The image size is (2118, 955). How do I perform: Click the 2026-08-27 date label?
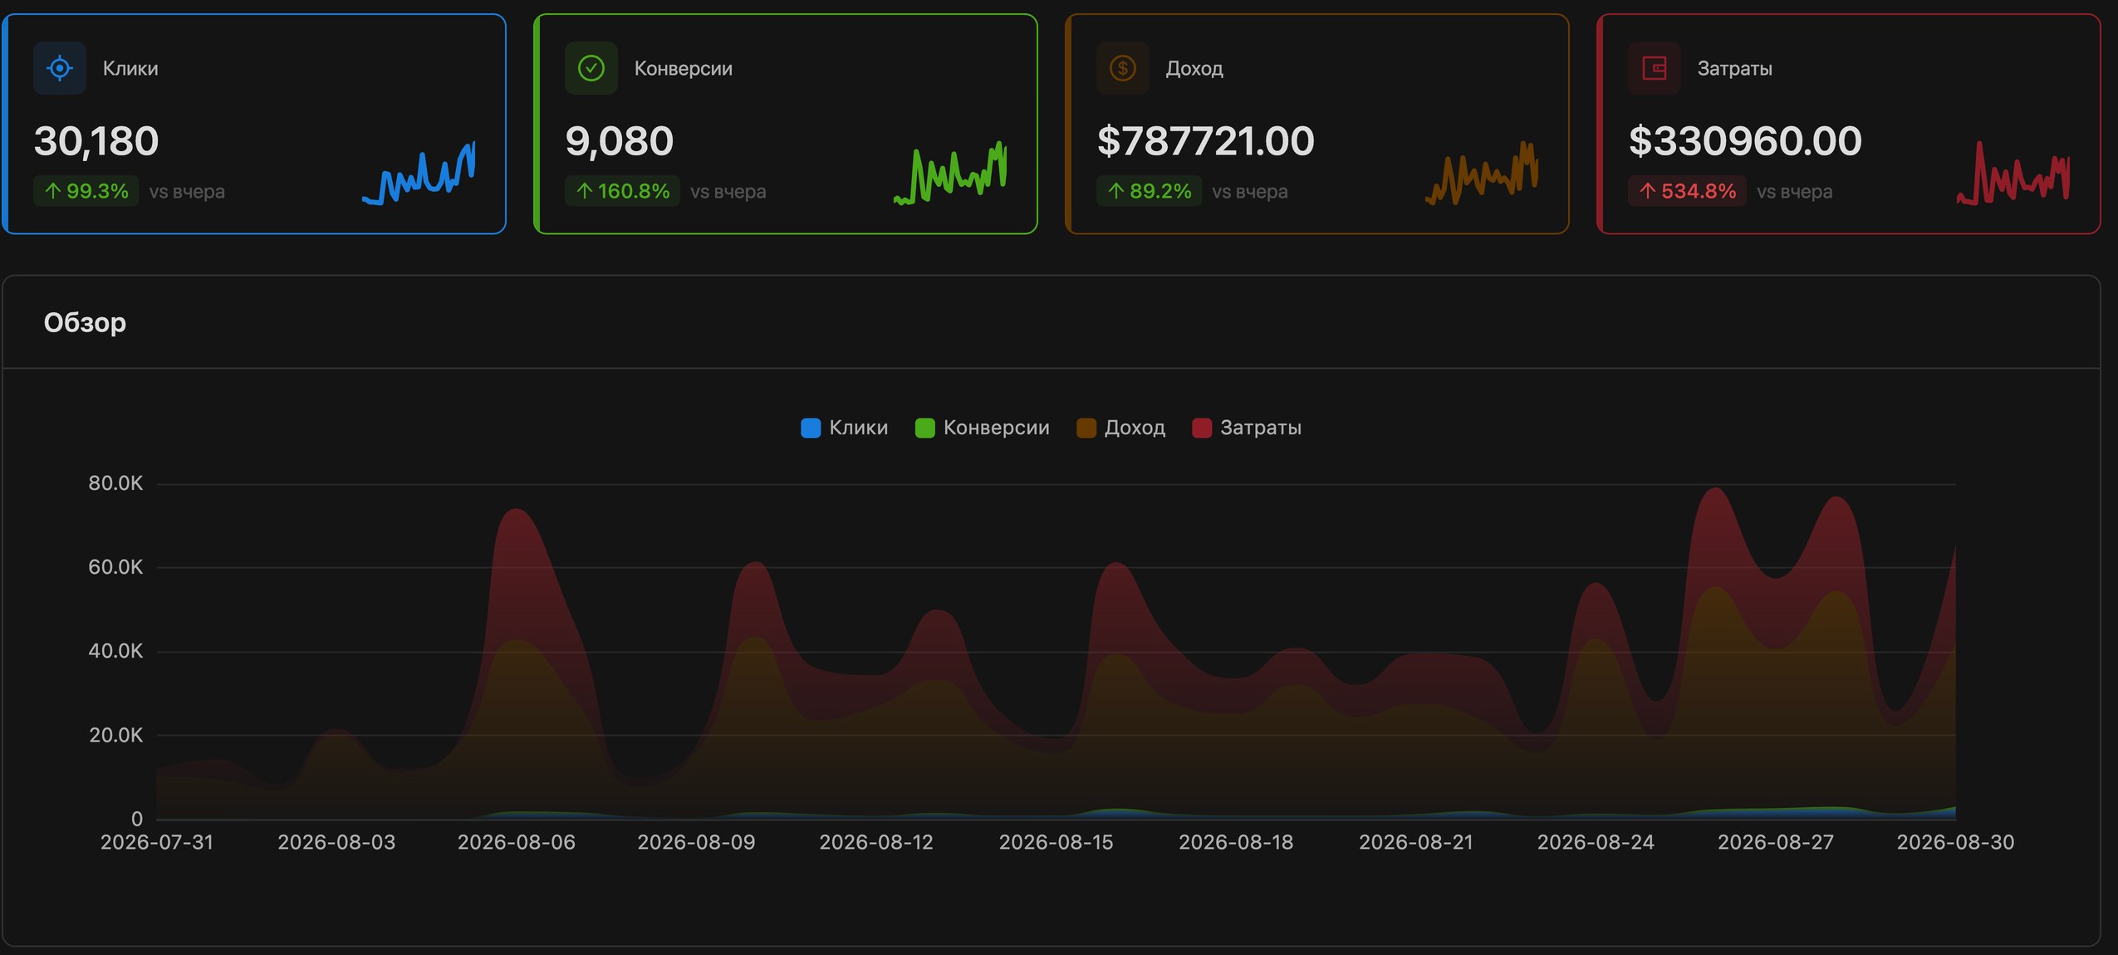click(x=1776, y=842)
